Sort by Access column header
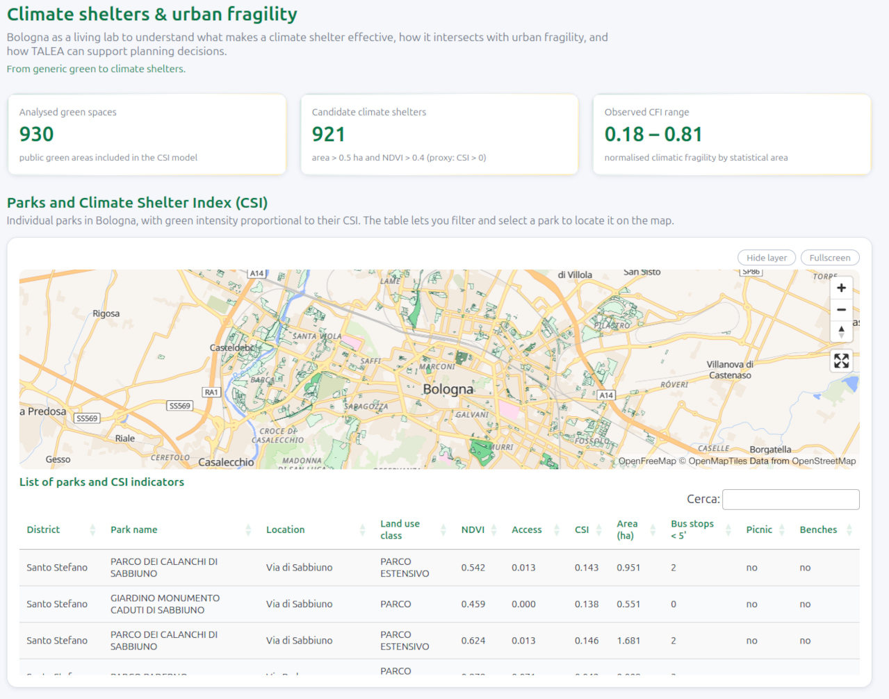The image size is (889, 699). (526, 529)
